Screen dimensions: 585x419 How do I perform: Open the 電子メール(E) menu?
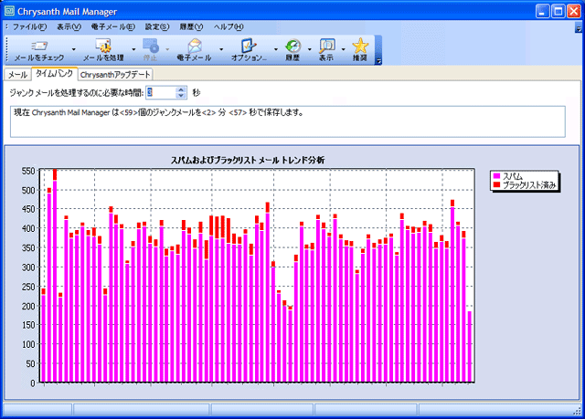(113, 26)
